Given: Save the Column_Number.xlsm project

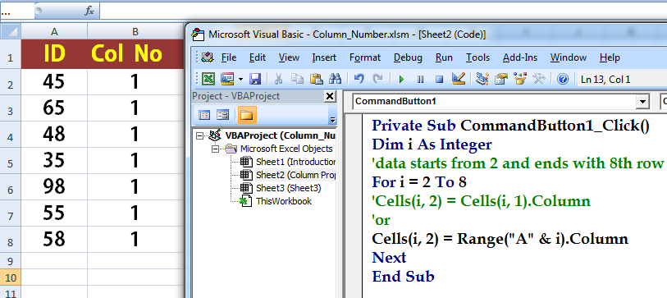Looking at the screenshot, I should coord(255,79).
